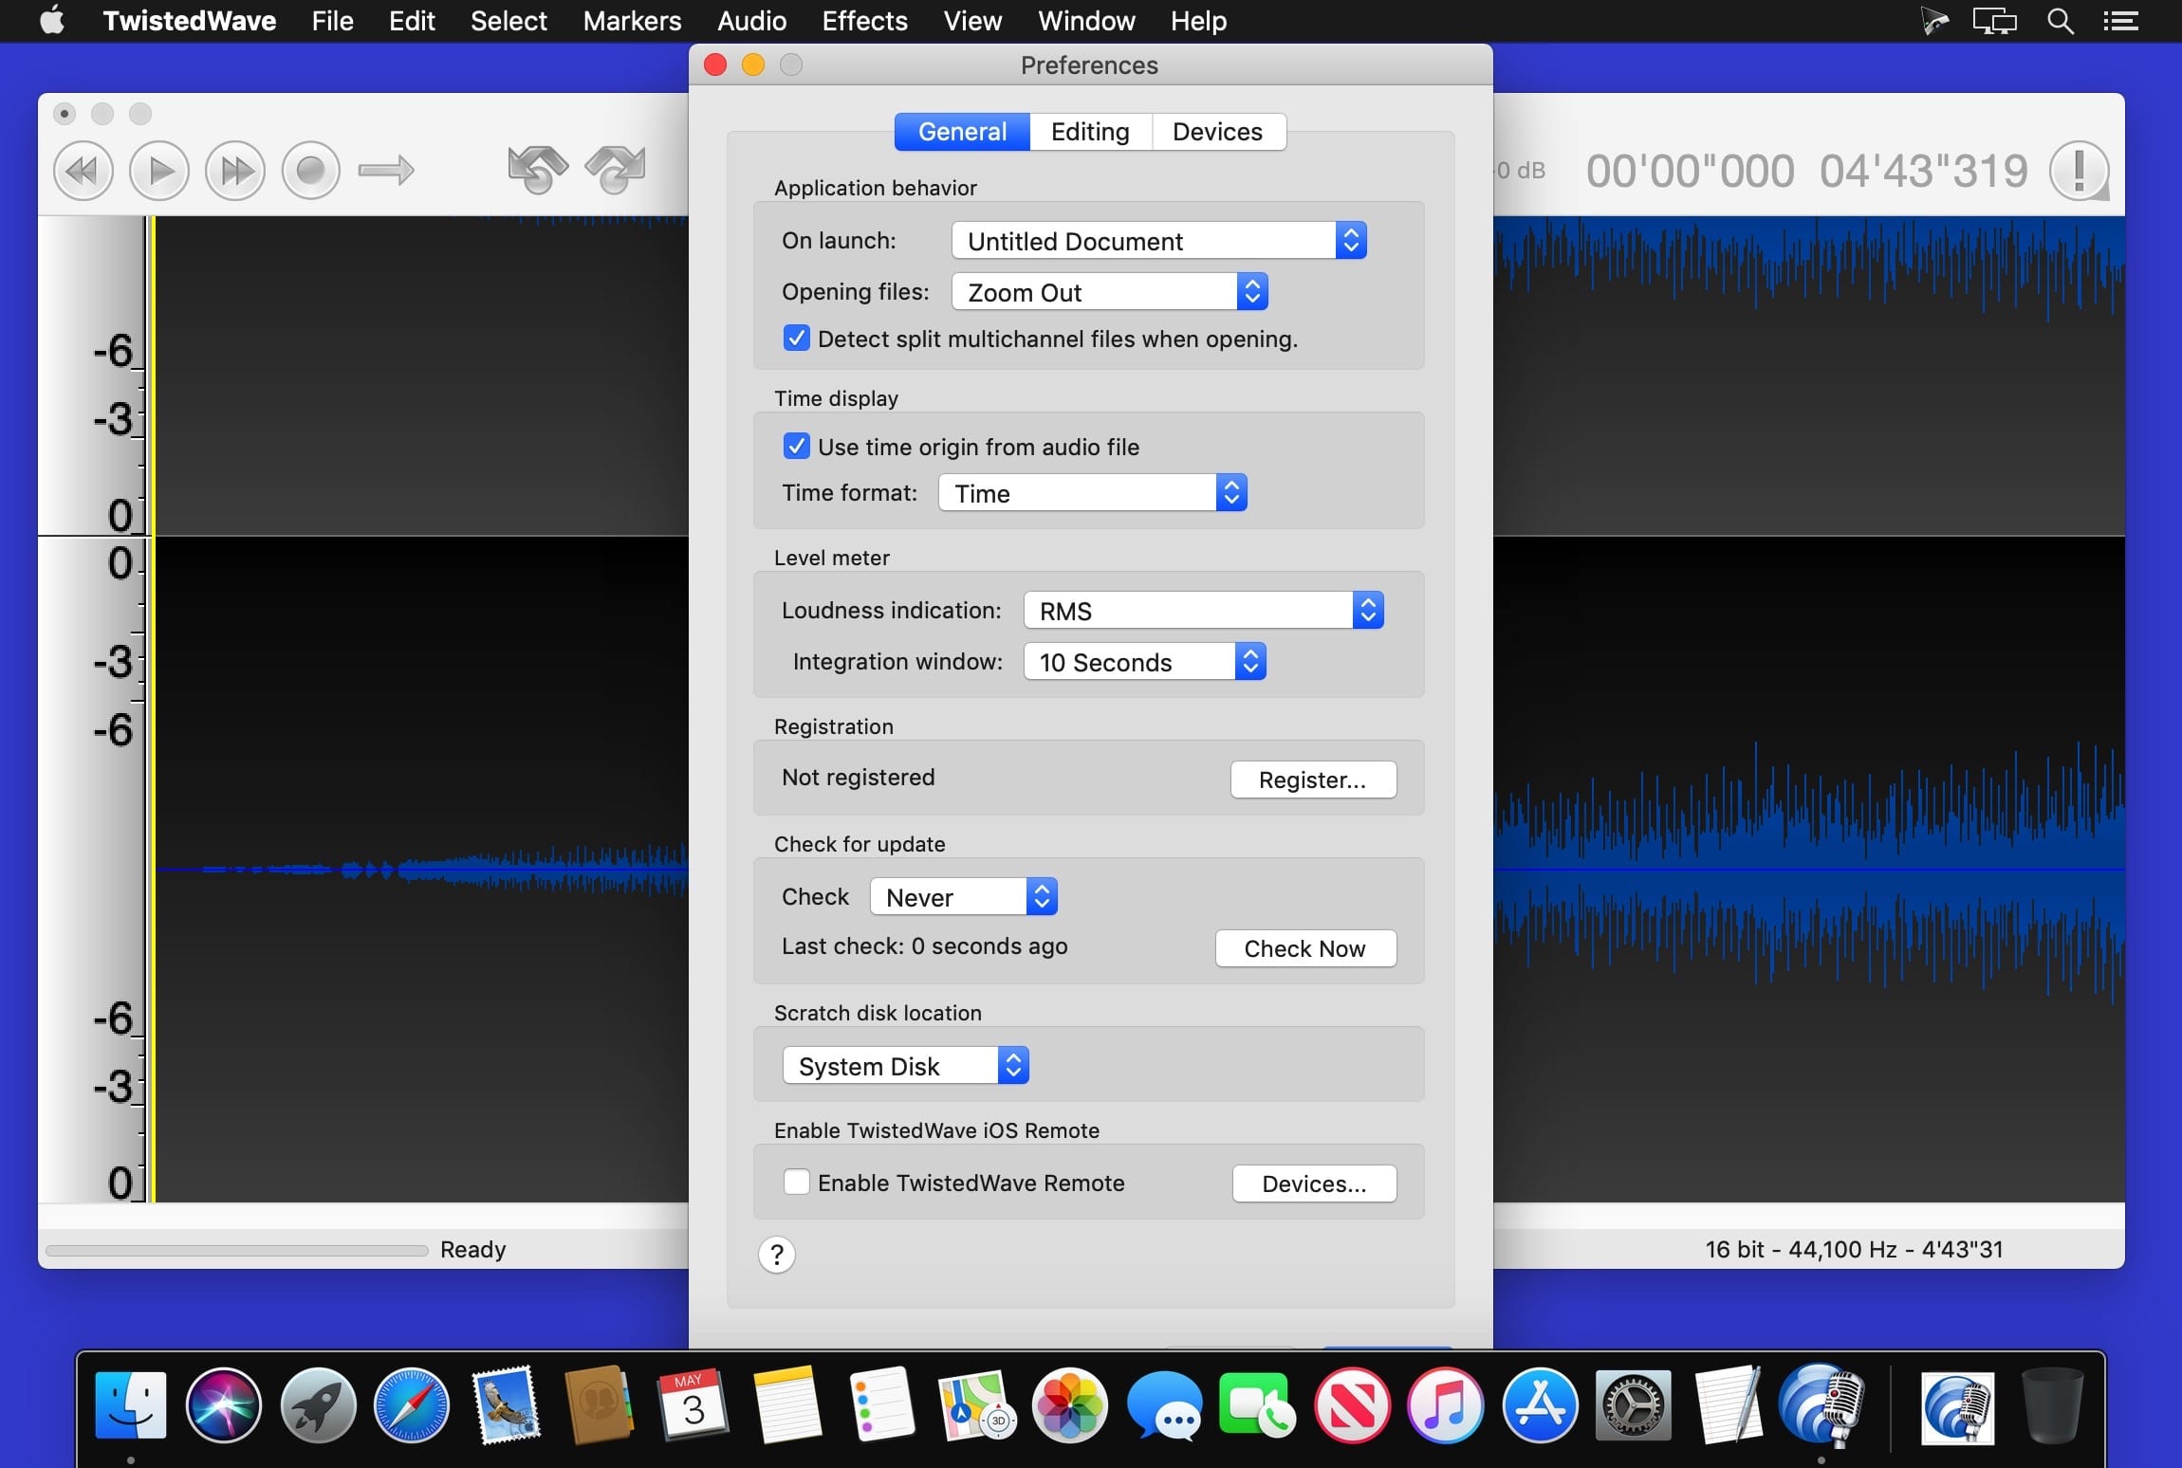
Task: Enable TwistedWave Remote checkbox
Action: pyautogui.click(x=797, y=1183)
